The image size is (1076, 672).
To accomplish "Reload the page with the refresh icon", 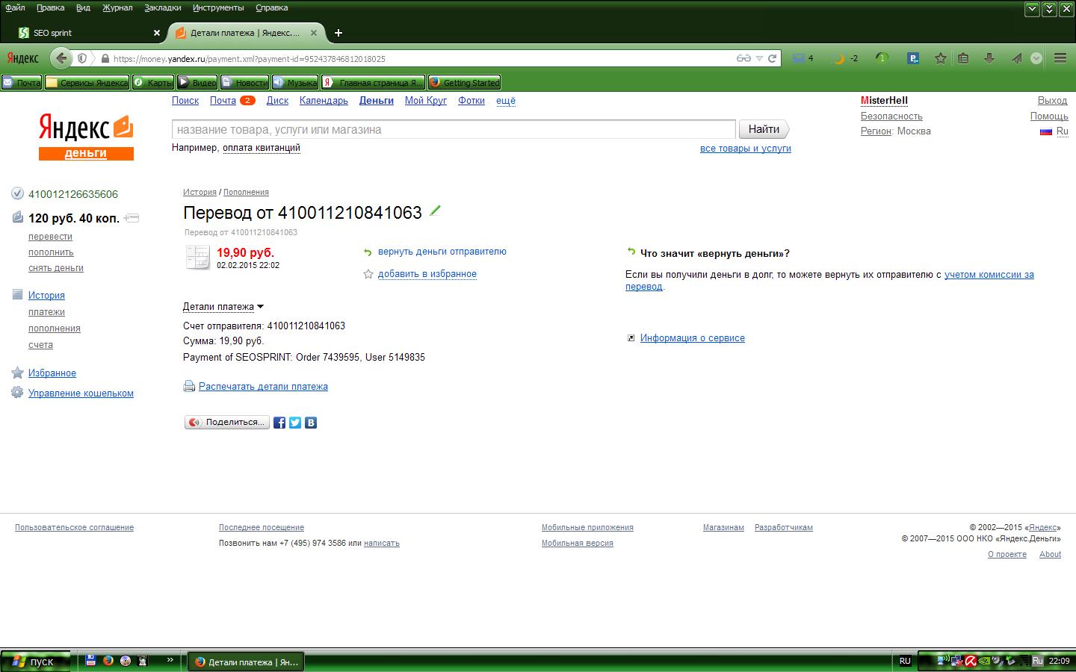I will tap(773, 58).
